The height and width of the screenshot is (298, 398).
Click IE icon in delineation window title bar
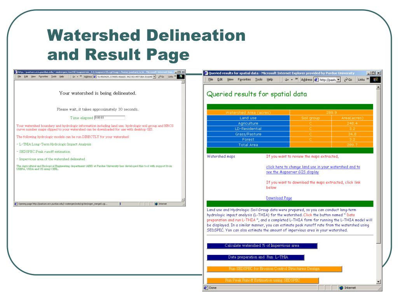coord(16,72)
